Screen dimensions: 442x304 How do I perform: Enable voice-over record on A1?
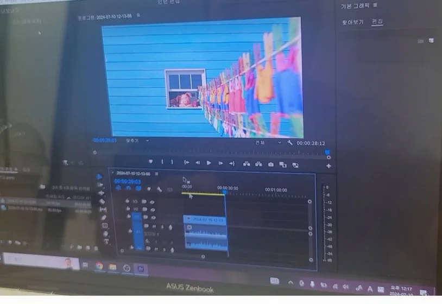click(171, 227)
